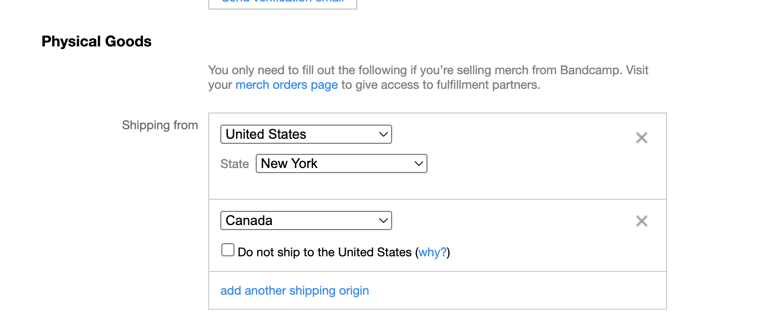This screenshot has width=757, height=334.
Task: Click the word Canada in the second origin
Action: (x=249, y=220)
